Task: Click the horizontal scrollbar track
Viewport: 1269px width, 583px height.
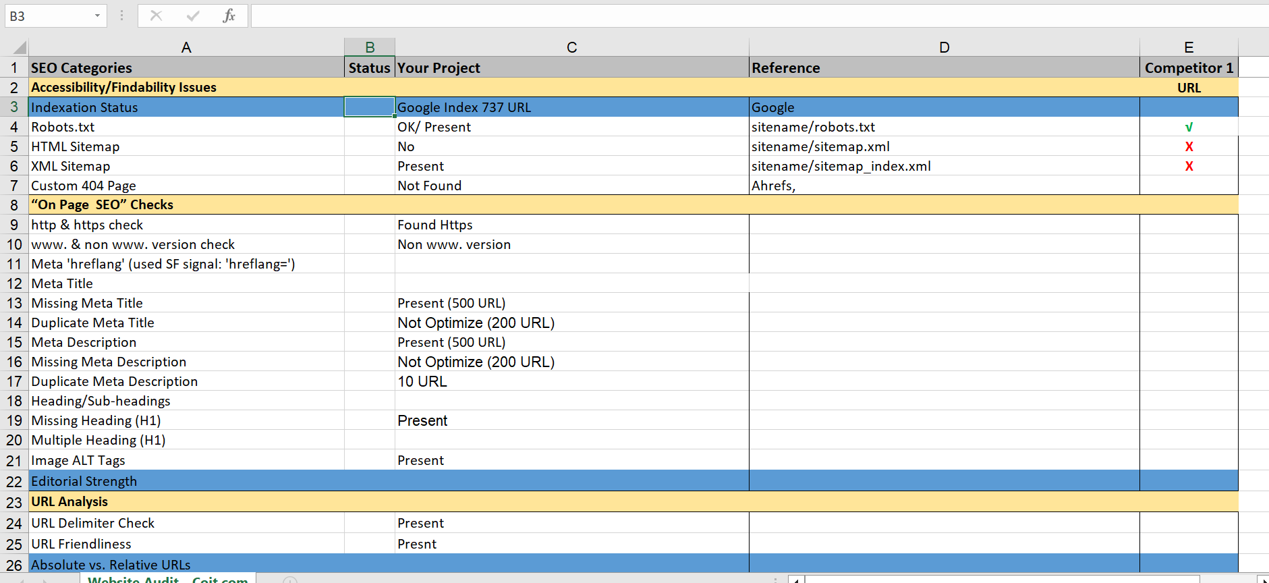Action: coord(1012,580)
